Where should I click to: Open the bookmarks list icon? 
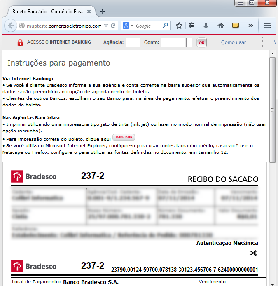click(192, 26)
